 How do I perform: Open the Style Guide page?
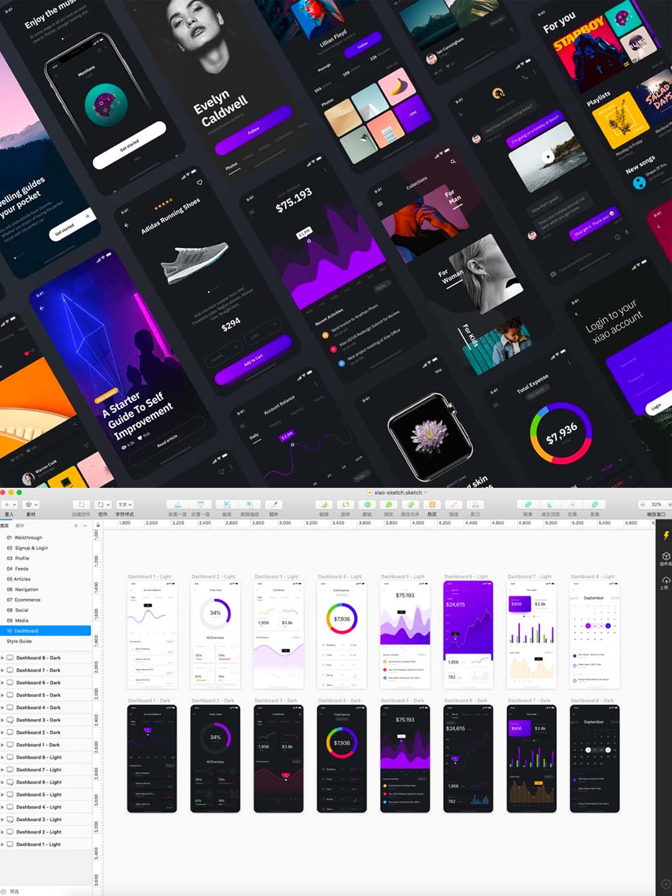(19, 641)
